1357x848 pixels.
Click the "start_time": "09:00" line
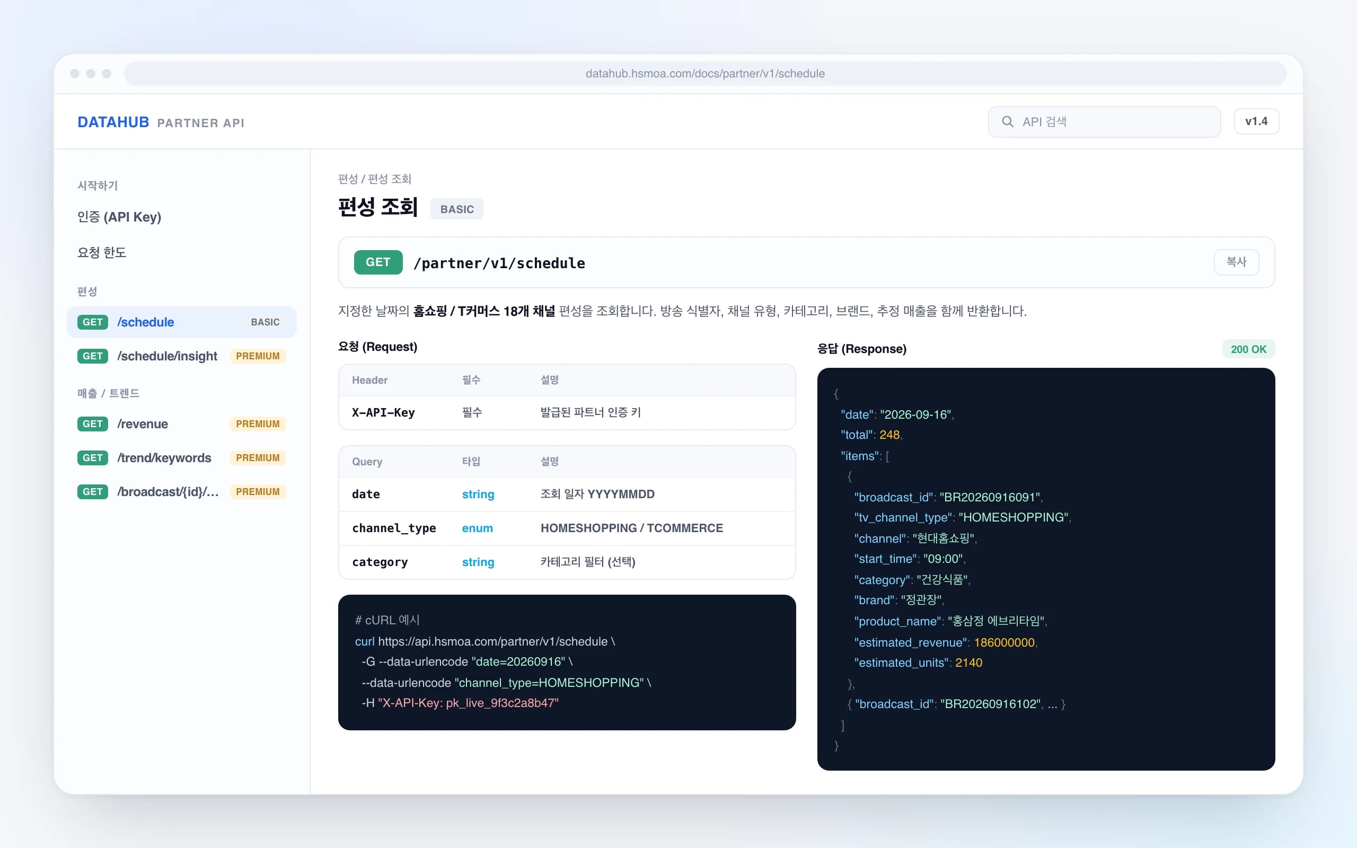coord(909,559)
